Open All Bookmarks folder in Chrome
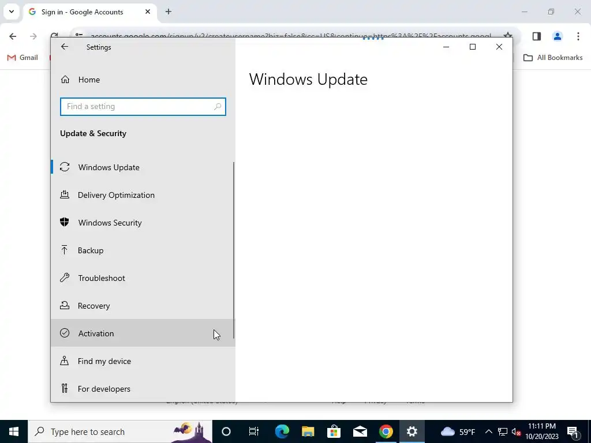The image size is (591, 443). click(x=553, y=58)
